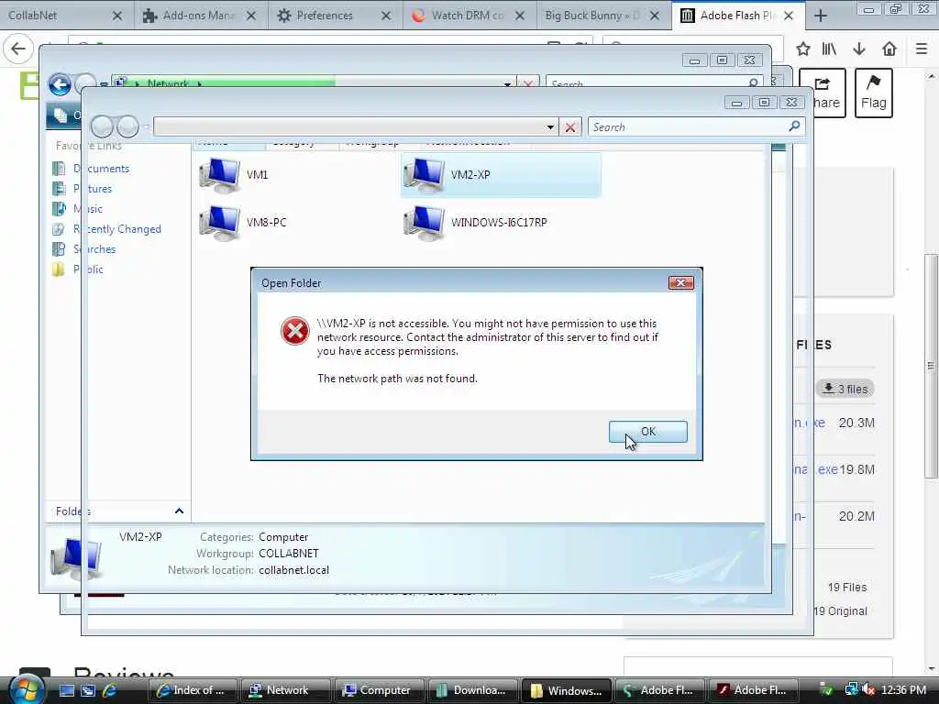Switch to Computer taskbar button
This screenshot has height=704, width=939.
[379, 690]
